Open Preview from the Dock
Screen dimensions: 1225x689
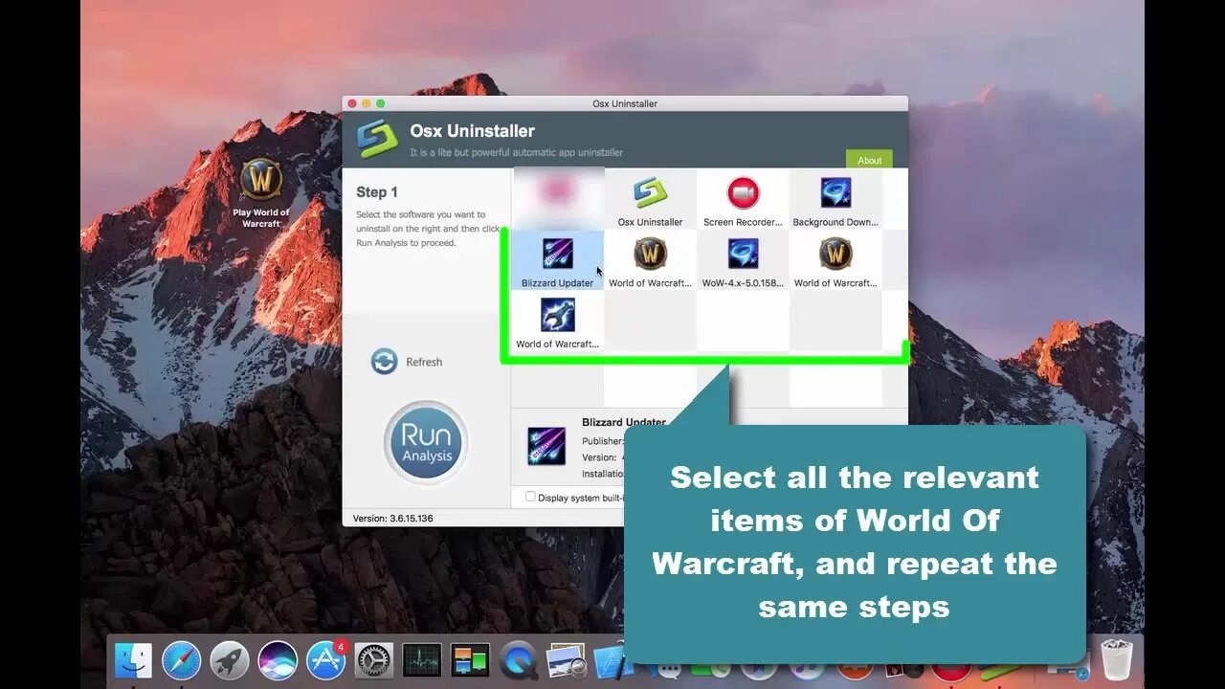pyautogui.click(x=566, y=660)
